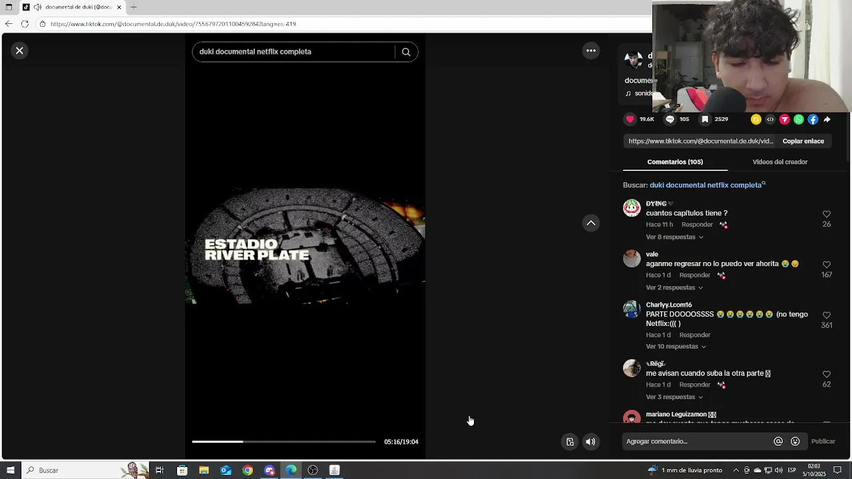Expand 'Ver 10 respuestas' replies
The width and height of the screenshot is (852, 479).
tap(676, 347)
